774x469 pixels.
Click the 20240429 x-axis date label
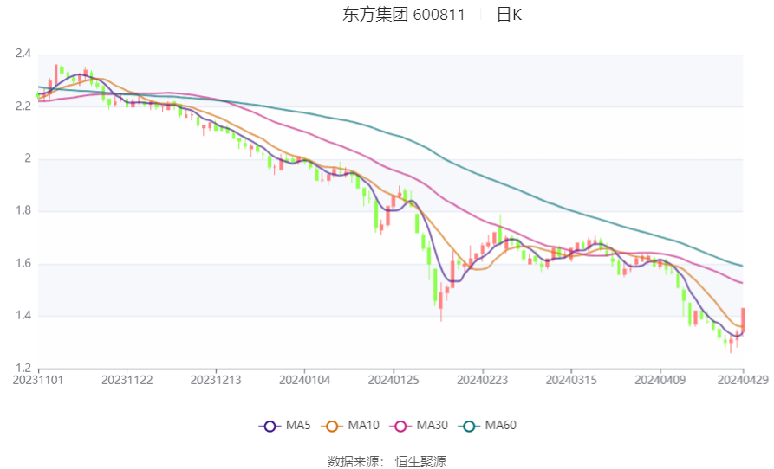tap(743, 381)
